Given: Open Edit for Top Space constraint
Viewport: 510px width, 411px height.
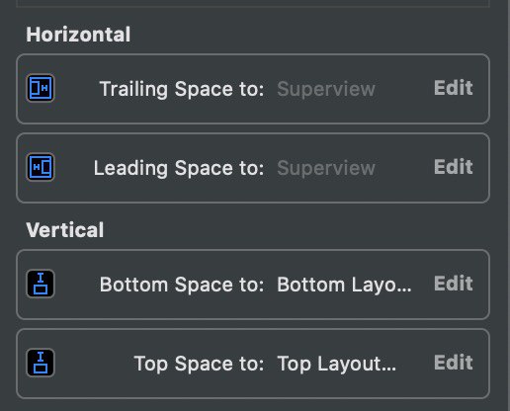Looking at the screenshot, I should pos(454,363).
